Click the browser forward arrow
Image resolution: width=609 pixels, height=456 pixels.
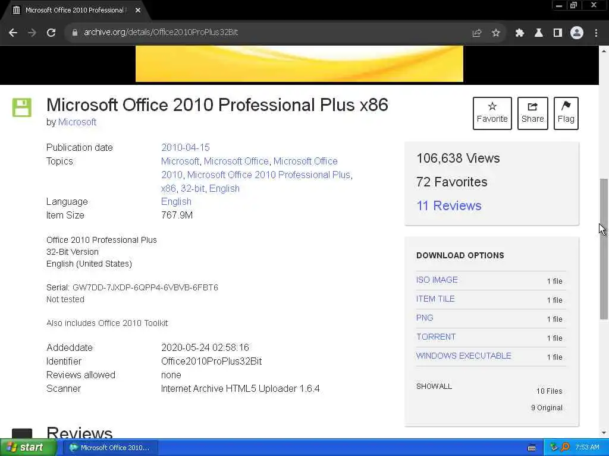click(x=32, y=33)
